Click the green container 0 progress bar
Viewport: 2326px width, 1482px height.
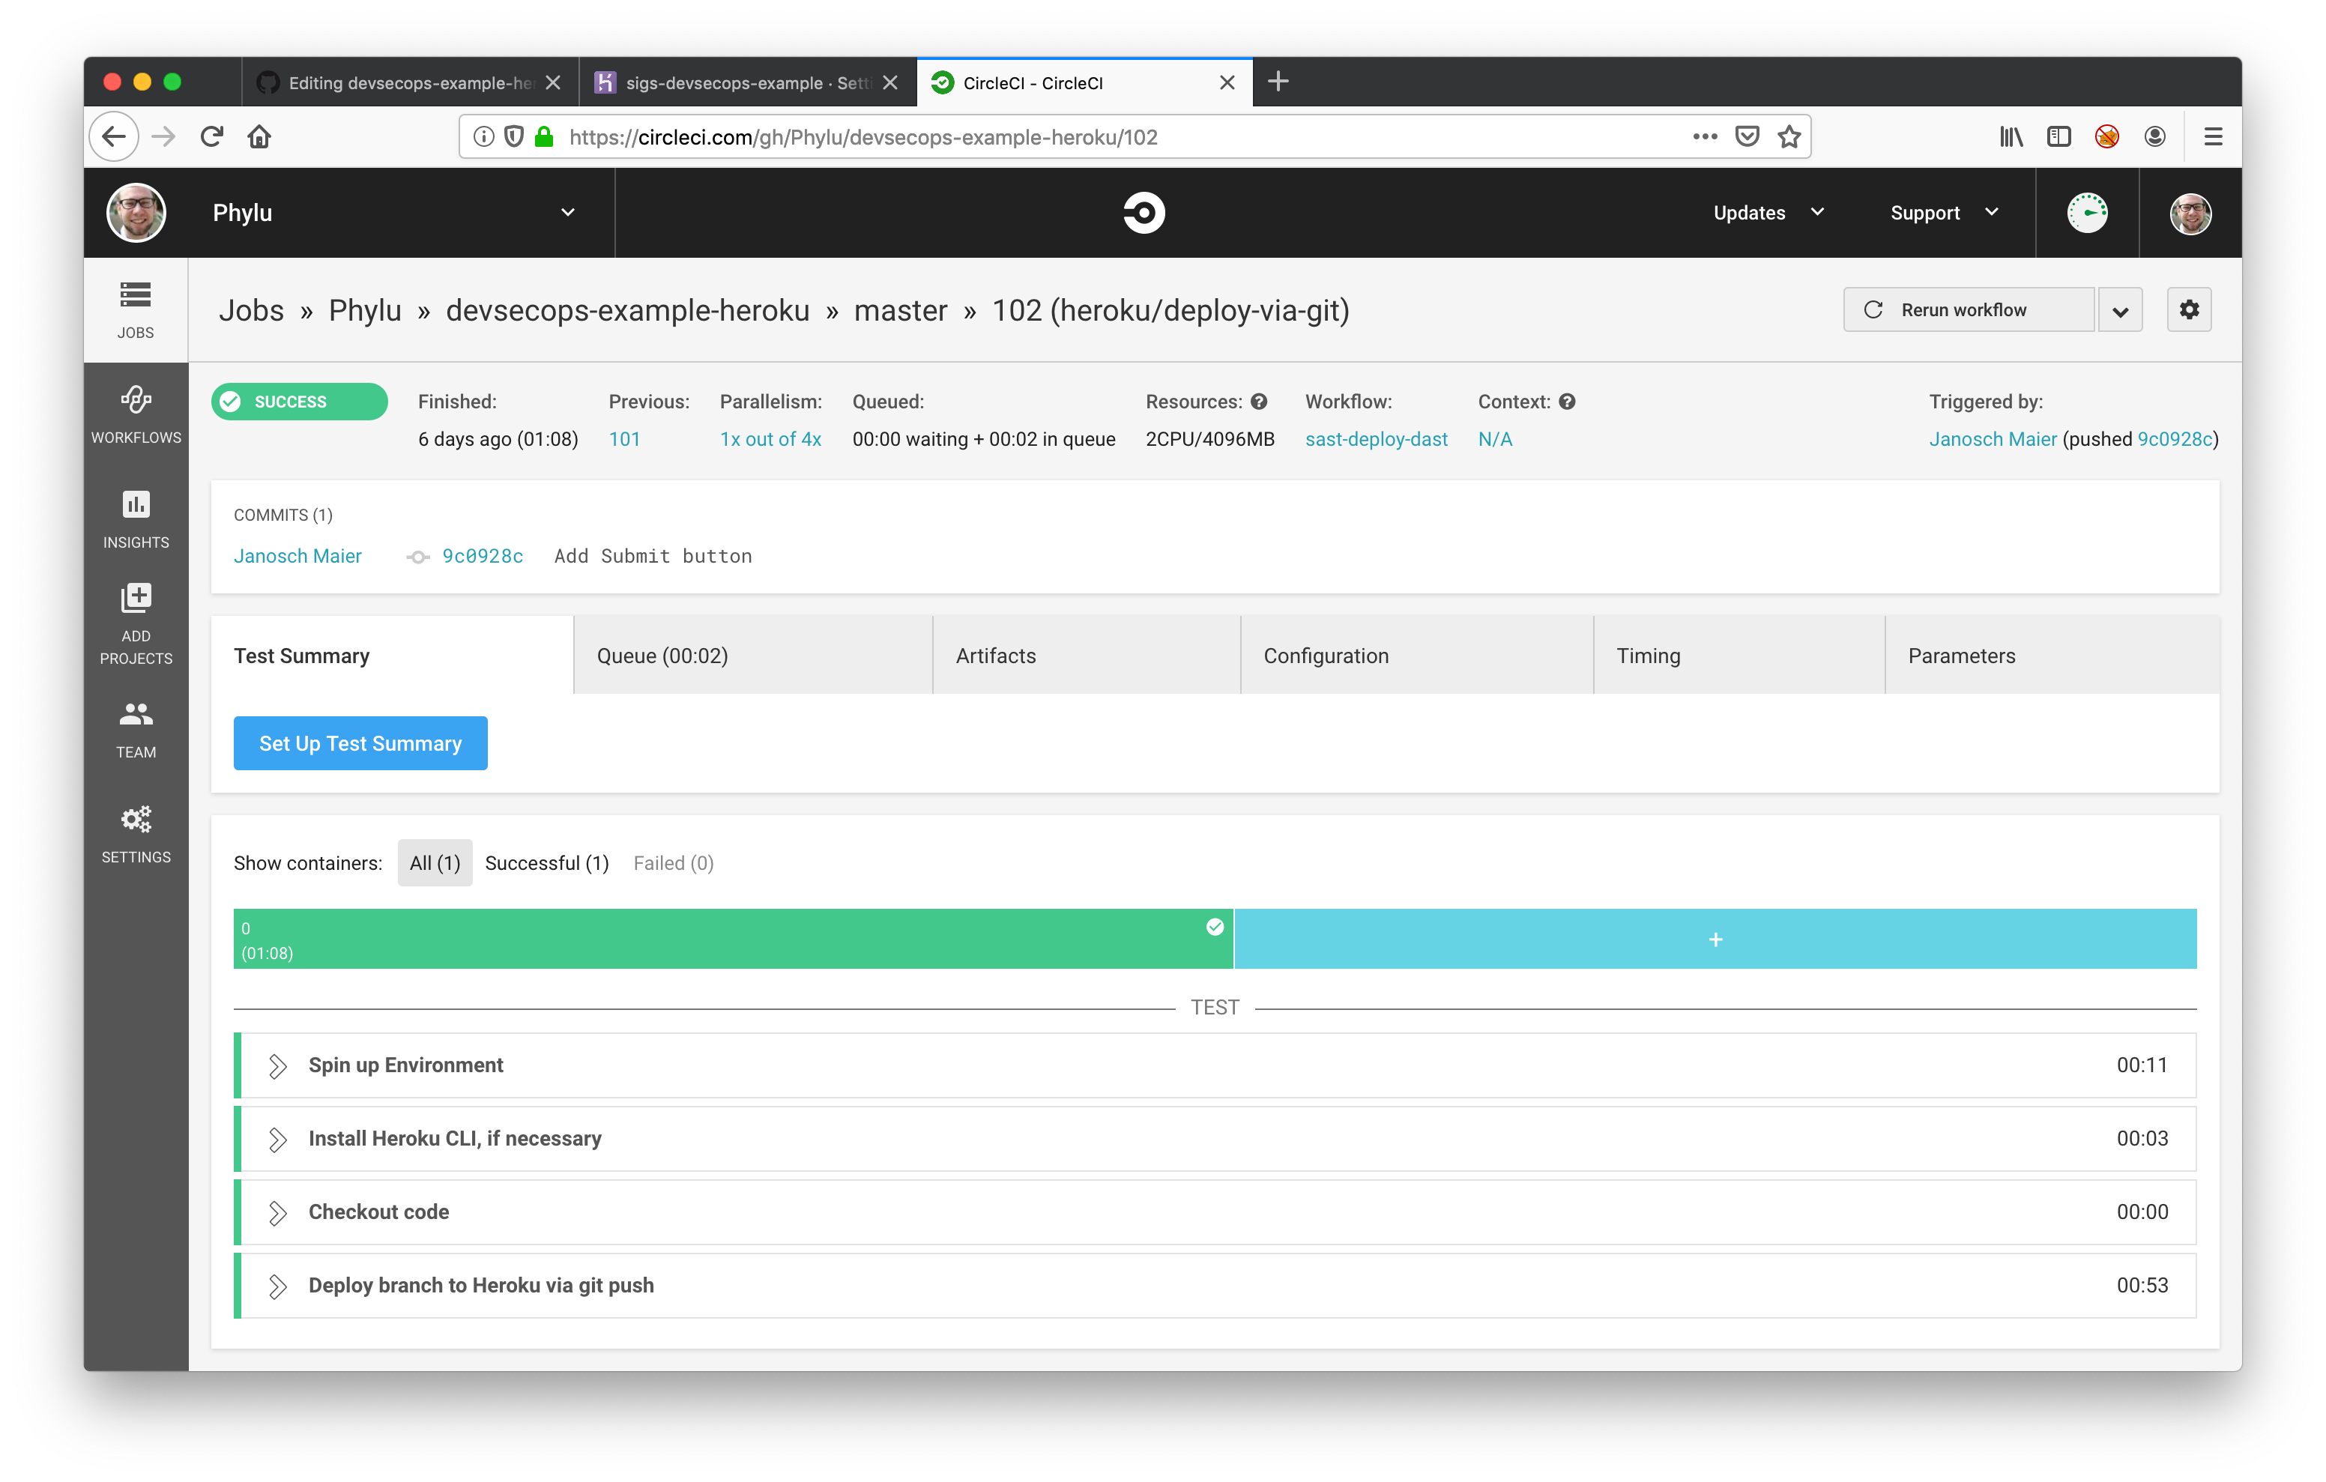click(x=732, y=939)
